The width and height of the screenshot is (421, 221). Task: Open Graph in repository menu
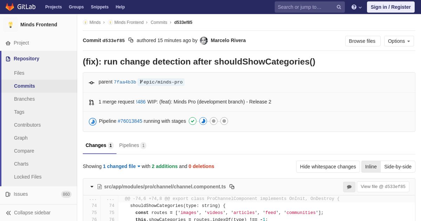click(x=21, y=138)
